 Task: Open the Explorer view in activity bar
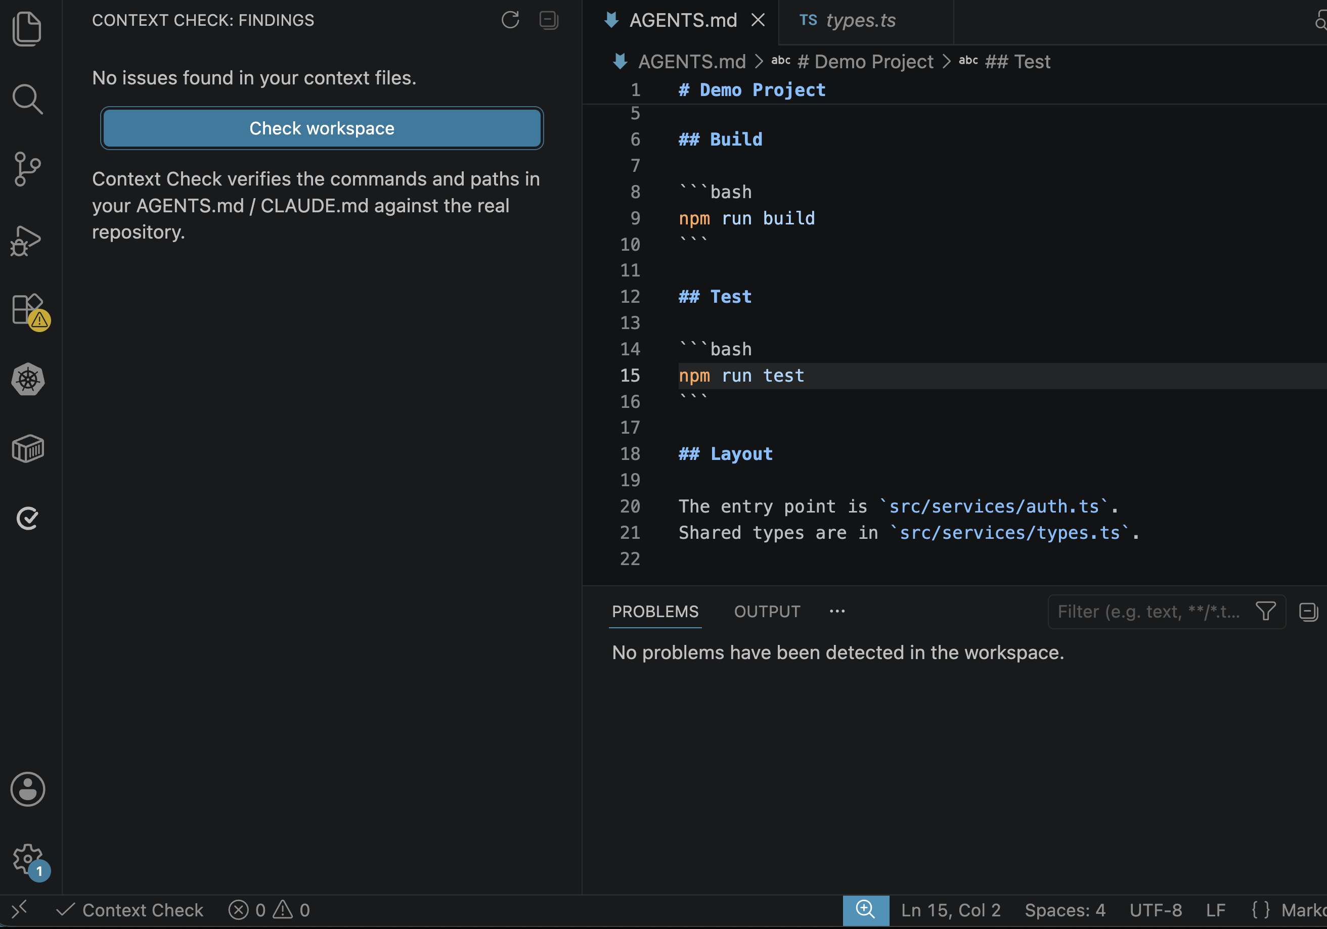(x=27, y=29)
